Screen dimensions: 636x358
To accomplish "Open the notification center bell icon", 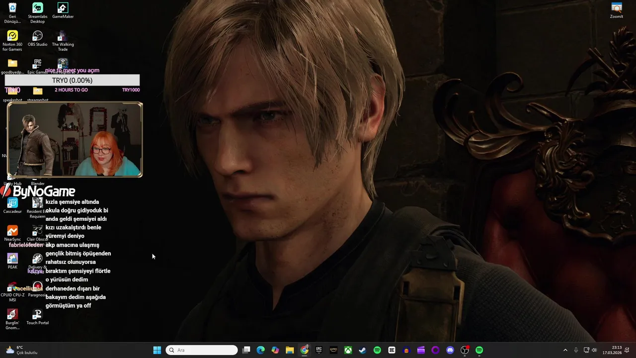I will click(628, 350).
